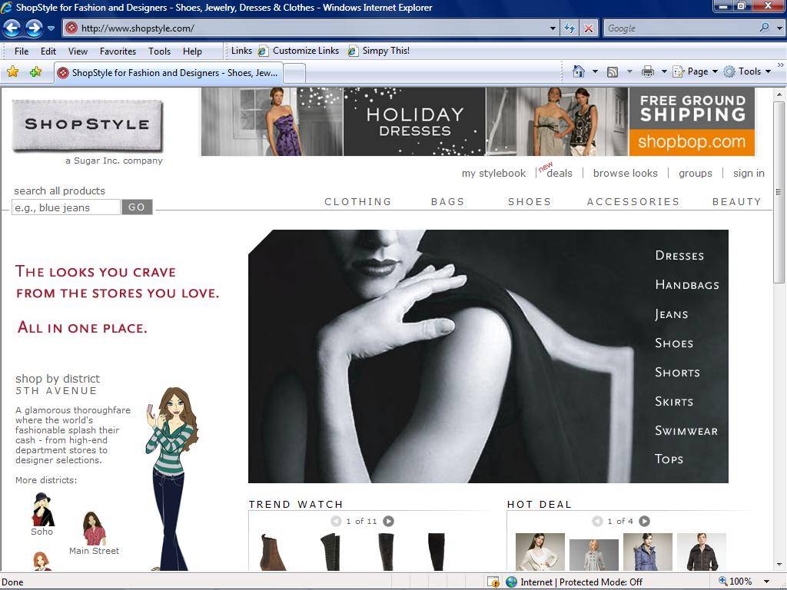
Task: Open the zoom level dropdown arrow
Action: [x=766, y=582]
